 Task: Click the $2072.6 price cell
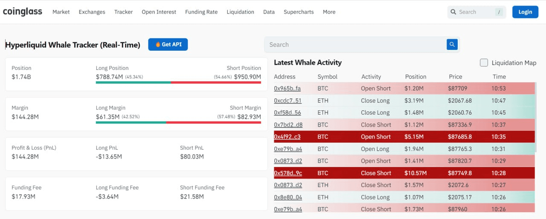click(x=458, y=185)
